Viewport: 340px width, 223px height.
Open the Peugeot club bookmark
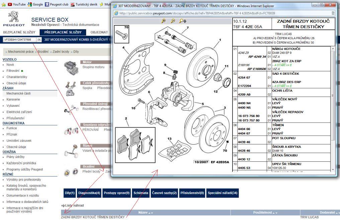[x=57, y=4]
